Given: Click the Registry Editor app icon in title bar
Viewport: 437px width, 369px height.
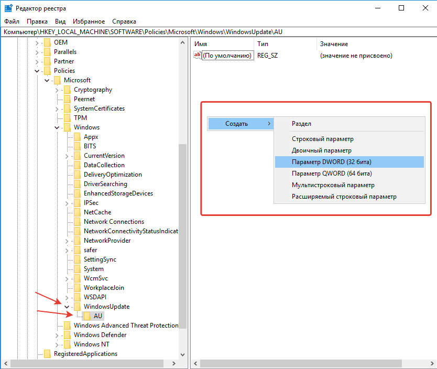Looking at the screenshot, I should [x=9, y=8].
